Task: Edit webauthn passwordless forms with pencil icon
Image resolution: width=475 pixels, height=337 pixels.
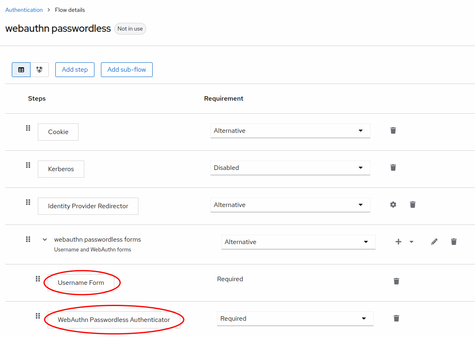Action: [434, 242]
